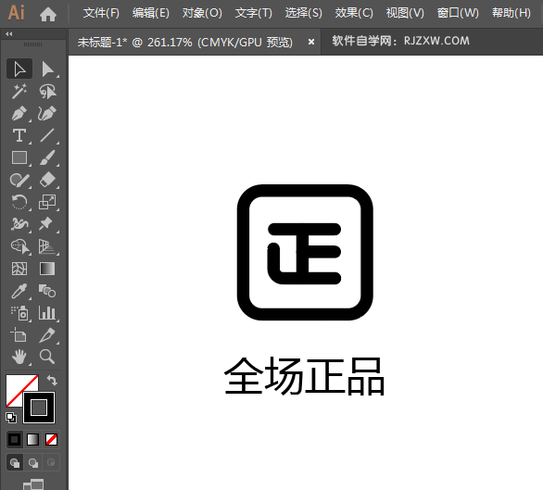Select the Line Segment tool
Image resolution: width=543 pixels, height=490 pixels.
pos(47,135)
